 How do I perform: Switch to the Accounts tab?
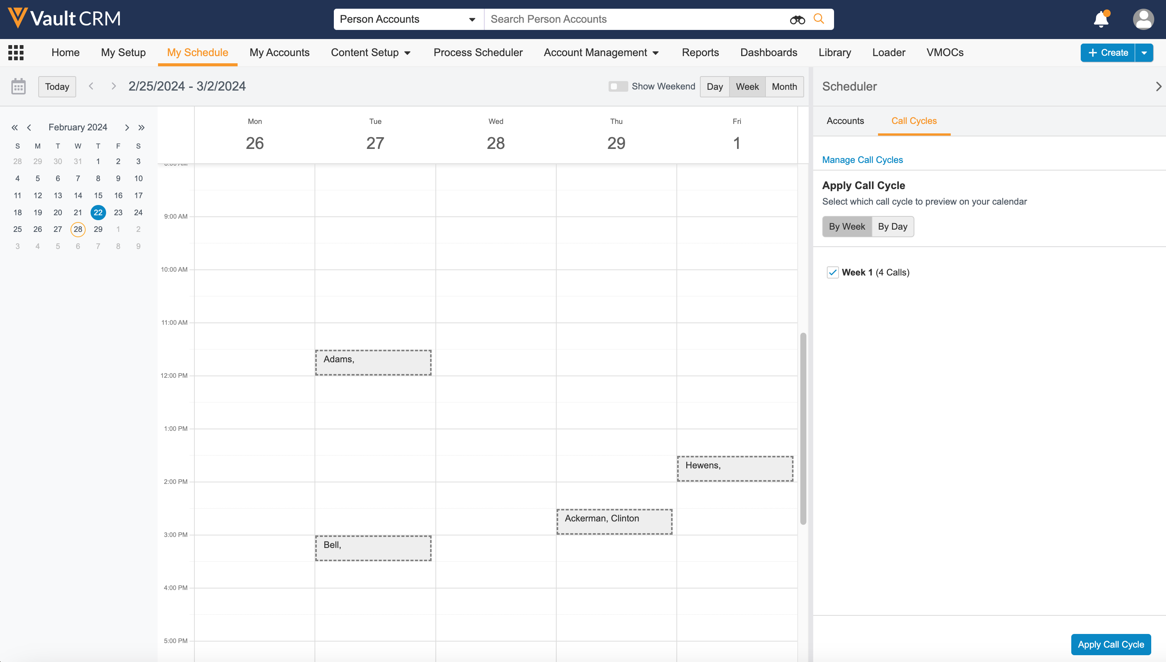click(845, 121)
